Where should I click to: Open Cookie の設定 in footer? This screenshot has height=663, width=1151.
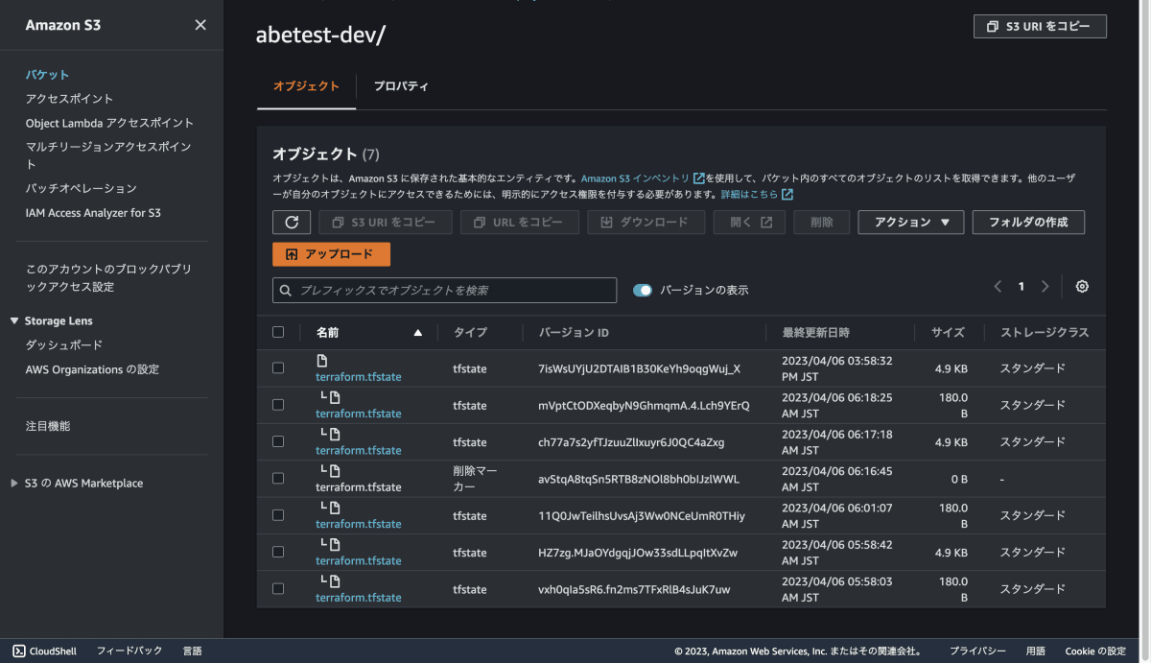click(1095, 651)
